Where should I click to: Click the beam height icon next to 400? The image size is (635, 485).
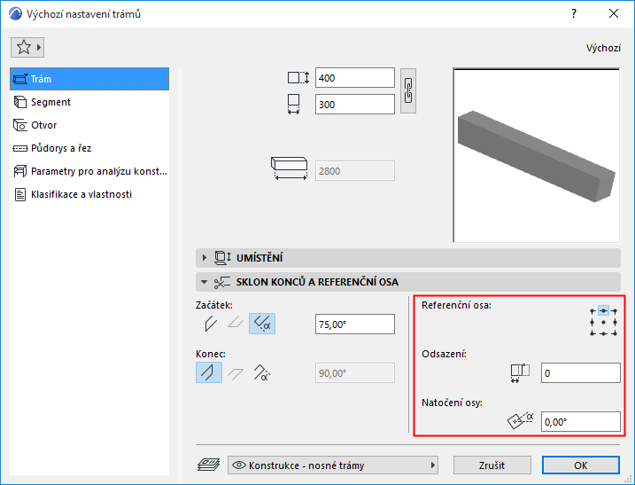coord(298,77)
